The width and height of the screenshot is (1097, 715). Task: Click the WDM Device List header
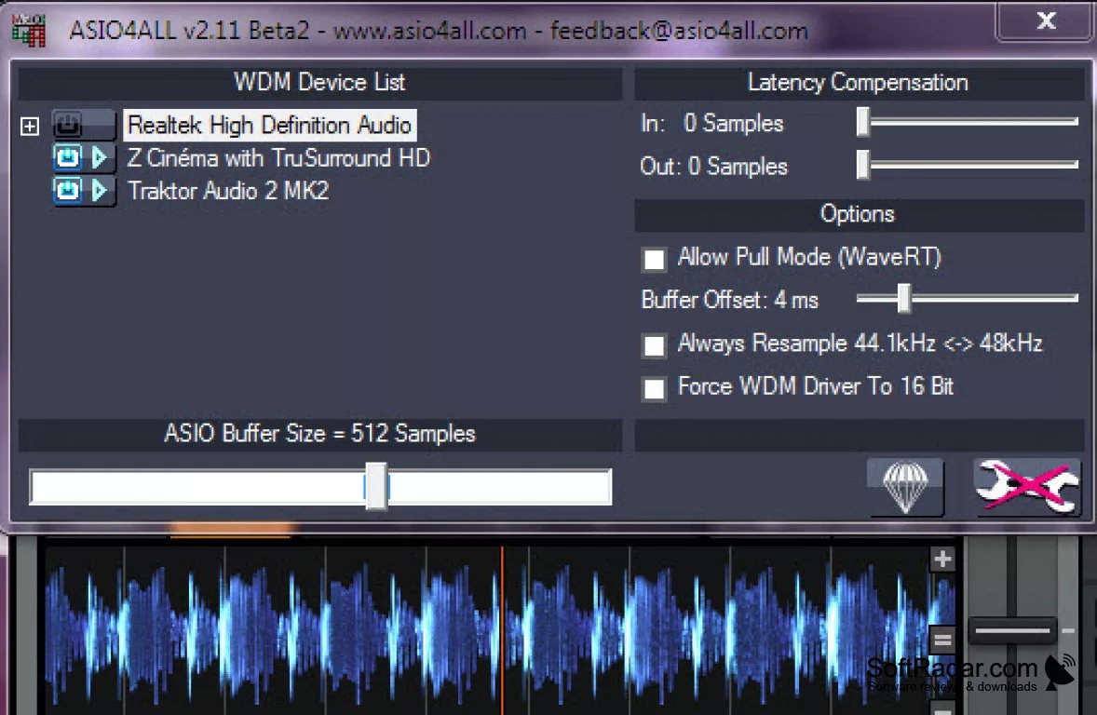[319, 83]
